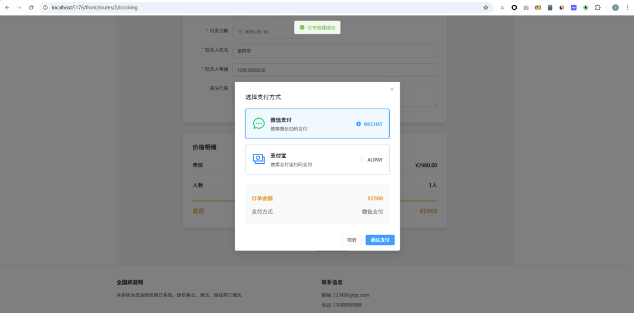The image size is (634, 313).
Task: Click the blue Alipay wallet icon
Action: click(259, 159)
